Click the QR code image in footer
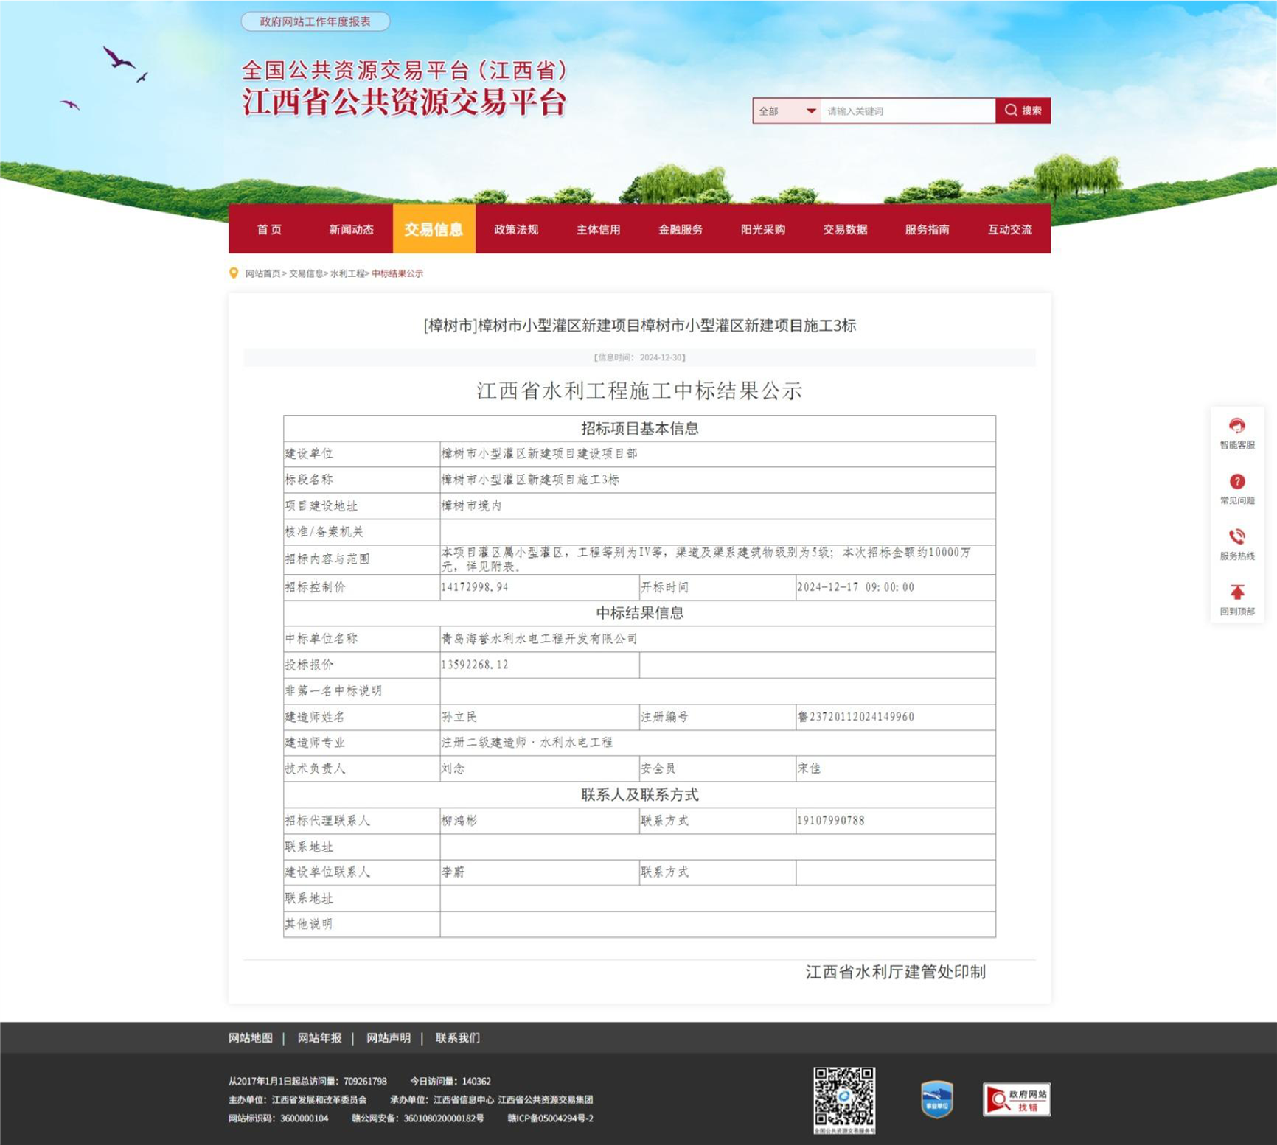 [844, 1097]
